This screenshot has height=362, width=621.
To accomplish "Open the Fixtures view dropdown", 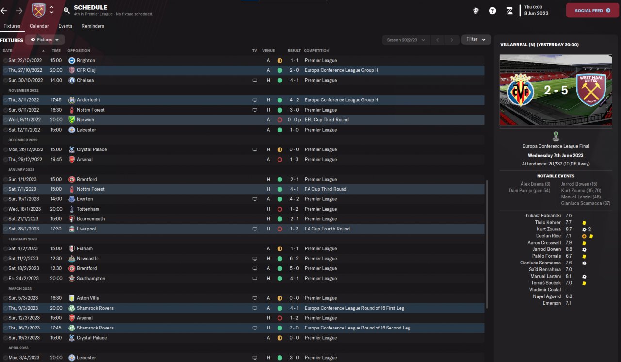I will click(x=45, y=40).
